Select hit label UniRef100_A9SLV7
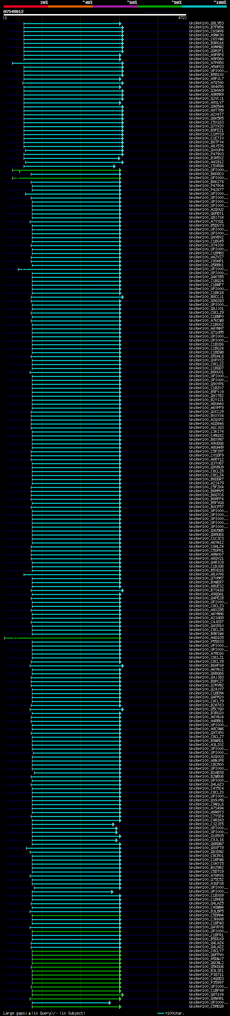This screenshot has width=230, height=1016. [206, 103]
